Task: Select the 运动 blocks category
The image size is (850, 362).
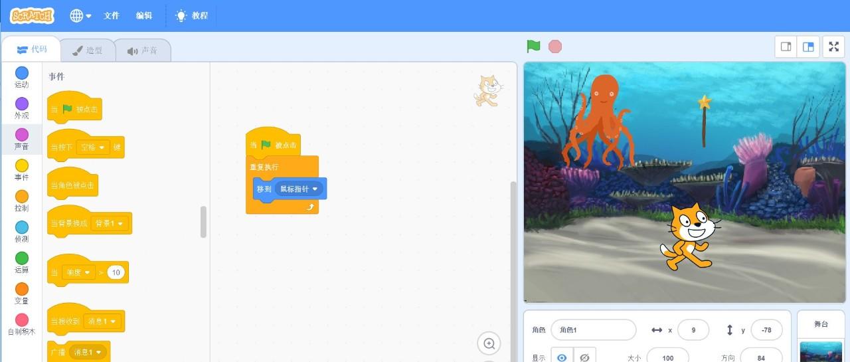Action: pos(22,77)
